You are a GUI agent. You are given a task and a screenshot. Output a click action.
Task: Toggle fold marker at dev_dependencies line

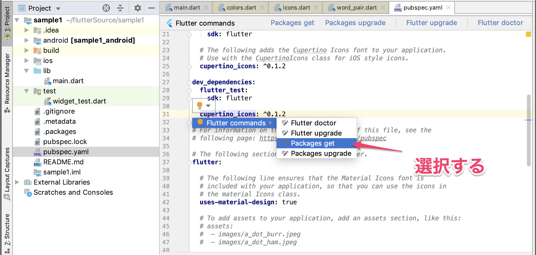[189, 82]
